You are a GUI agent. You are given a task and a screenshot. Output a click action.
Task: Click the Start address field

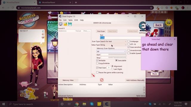point(113,55)
